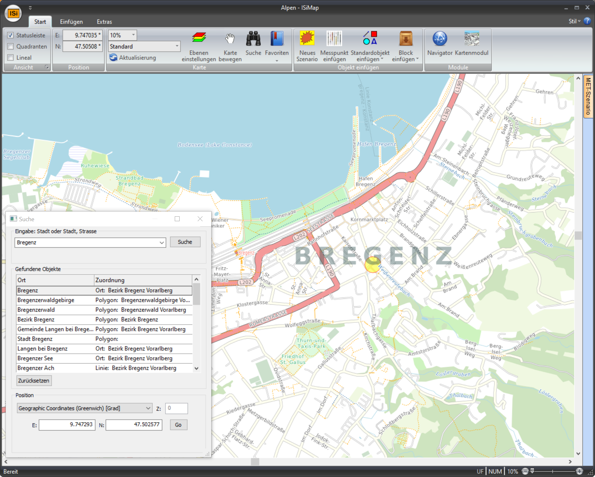Open the MET-Szenario side tab
The image size is (595, 477).
(x=588, y=96)
